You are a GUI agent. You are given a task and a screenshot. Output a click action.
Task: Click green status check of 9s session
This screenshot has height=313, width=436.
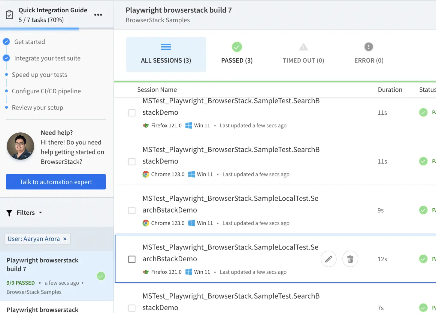tap(423, 210)
